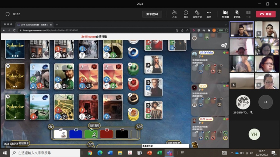Click the 21-3810-TO participant avatar

pyautogui.click(x=243, y=102)
